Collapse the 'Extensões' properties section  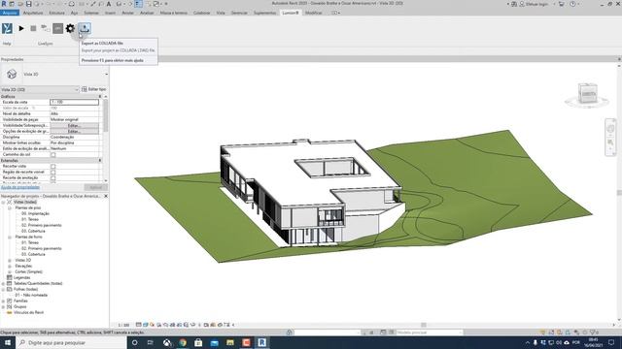click(100, 161)
